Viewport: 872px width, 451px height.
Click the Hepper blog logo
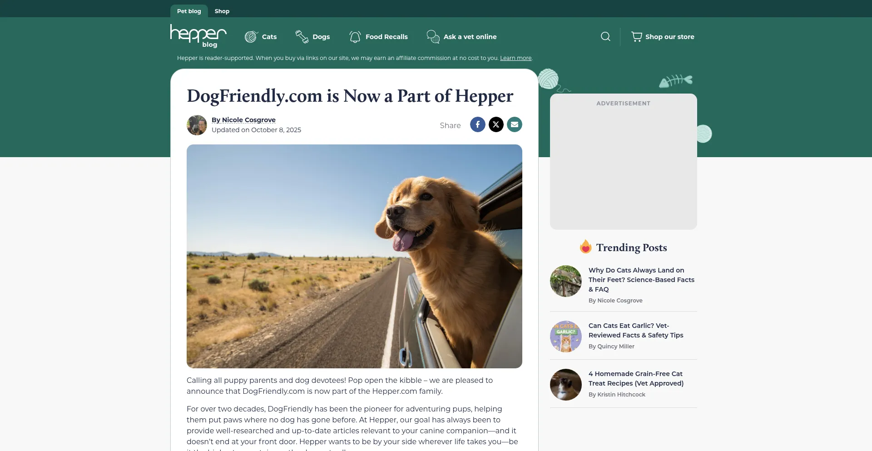tap(198, 36)
